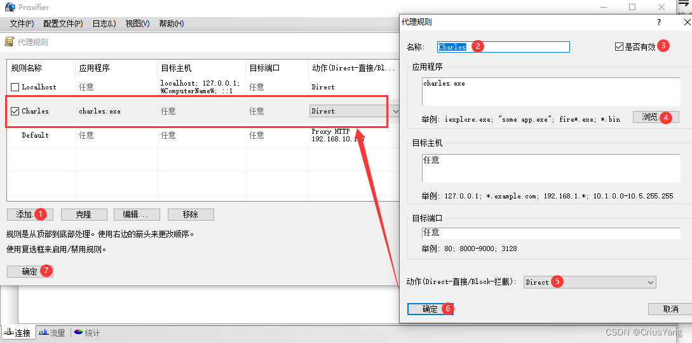Click the localhost; 127.0.0.1 target host cell
This screenshot has height=343, width=692.
click(200, 87)
